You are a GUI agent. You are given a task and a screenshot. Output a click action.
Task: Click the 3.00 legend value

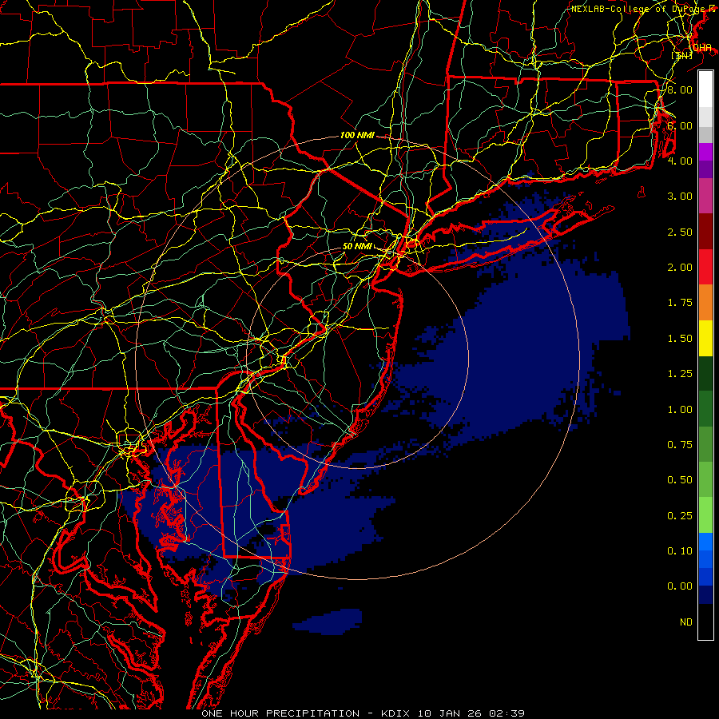pyautogui.click(x=680, y=197)
